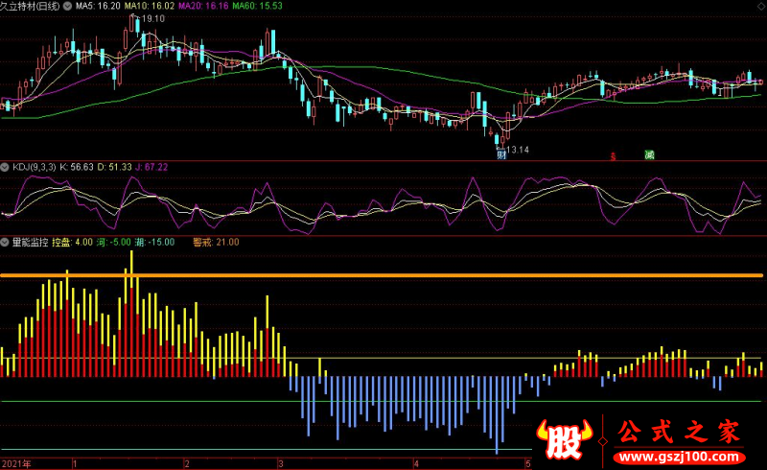Click the KDJ(9,3,3) indicator name
767x470 pixels.
point(35,168)
